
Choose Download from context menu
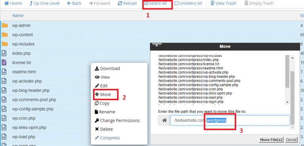[x=107, y=68]
